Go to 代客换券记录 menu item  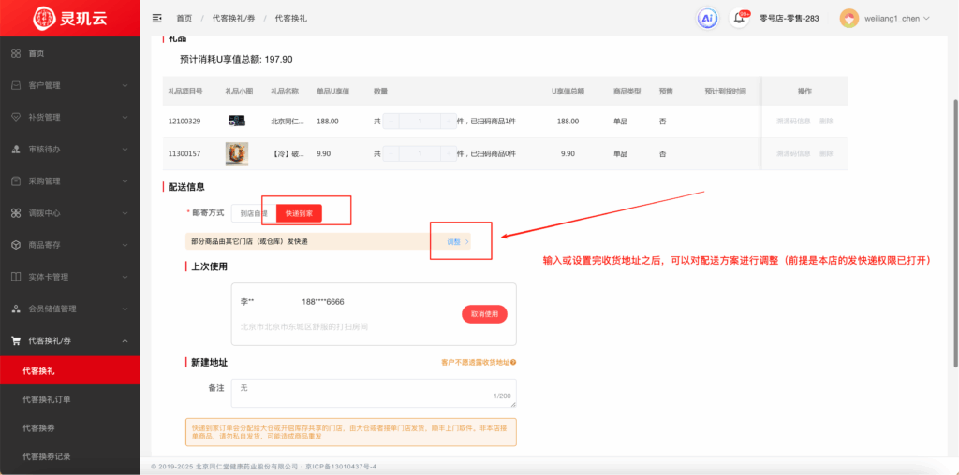[x=47, y=456]
